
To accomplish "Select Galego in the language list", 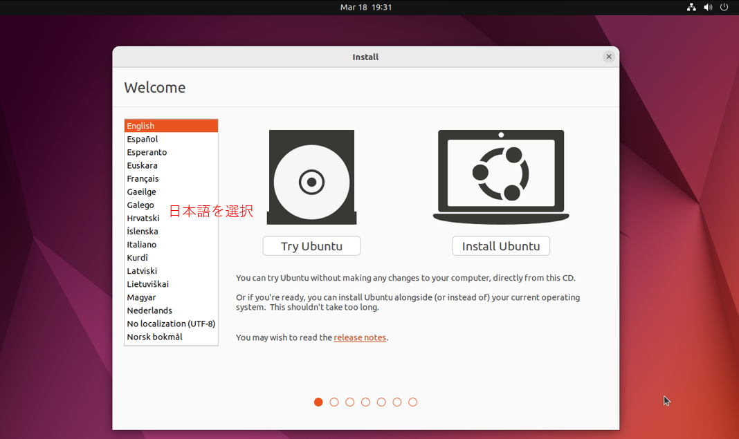I will (x=171, y=205).
